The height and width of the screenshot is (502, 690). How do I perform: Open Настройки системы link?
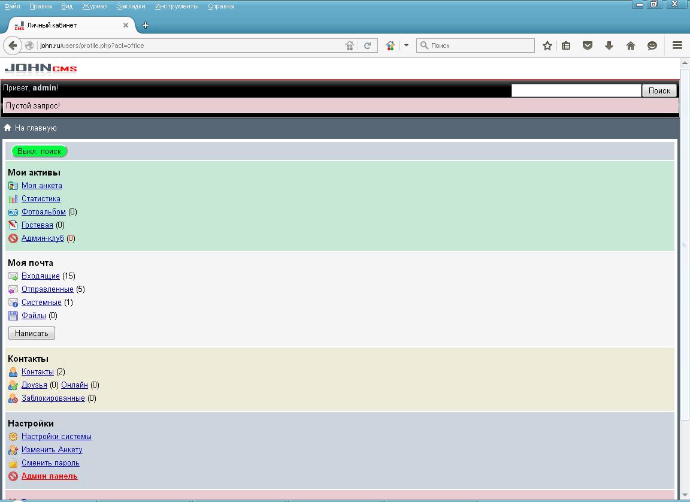(56, 437)
